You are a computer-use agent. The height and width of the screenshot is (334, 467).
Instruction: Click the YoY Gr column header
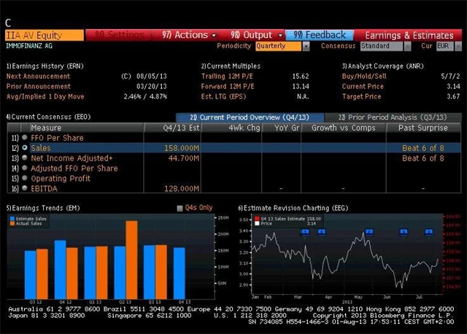pos(282,128)
